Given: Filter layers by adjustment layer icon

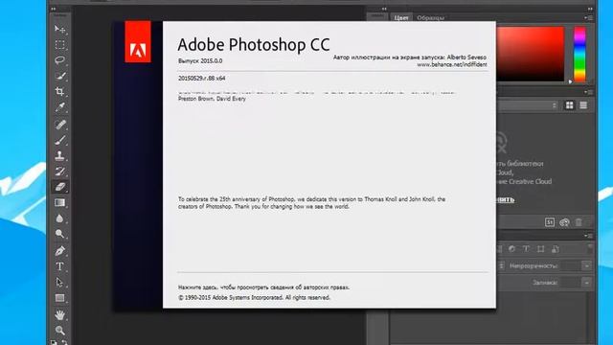Looking at the screenshot, I should tap(511, 249).
